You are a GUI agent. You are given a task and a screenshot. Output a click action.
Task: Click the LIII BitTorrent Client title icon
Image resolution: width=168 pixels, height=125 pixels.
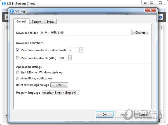(4, 3)
